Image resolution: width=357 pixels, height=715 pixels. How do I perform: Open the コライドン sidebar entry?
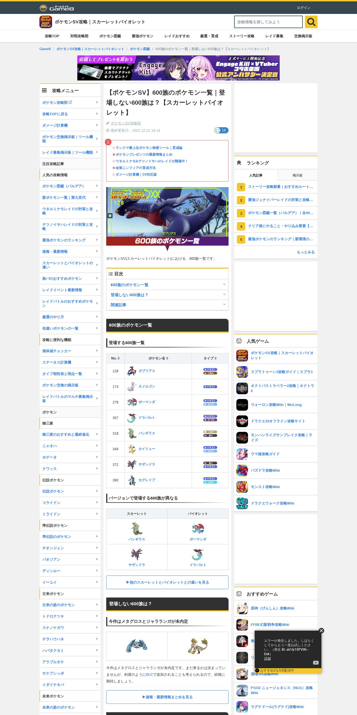pyautogui.click(x=70, y=503)
